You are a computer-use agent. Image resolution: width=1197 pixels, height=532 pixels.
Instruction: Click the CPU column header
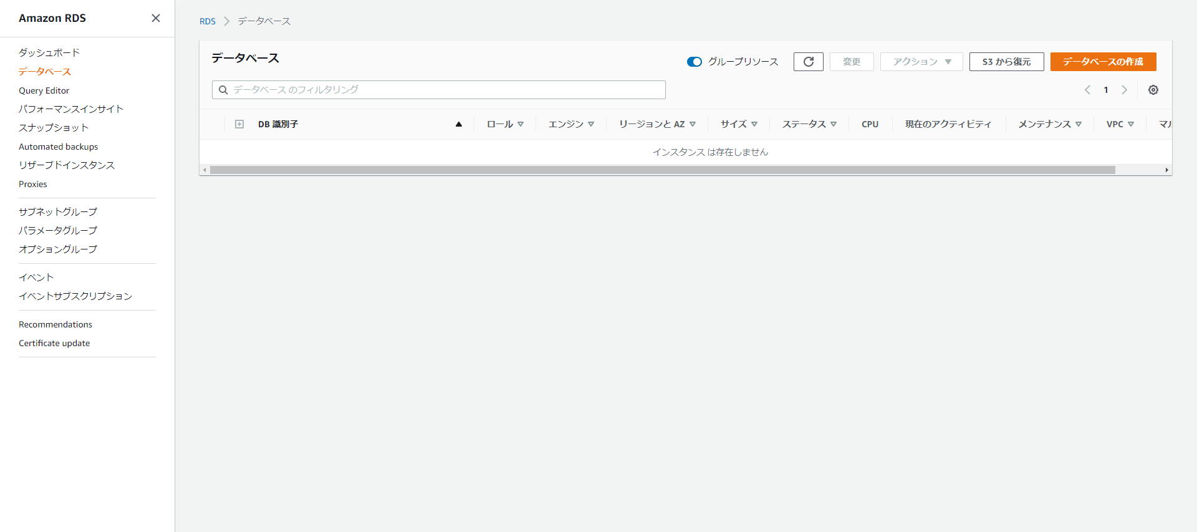coord(870,124)
